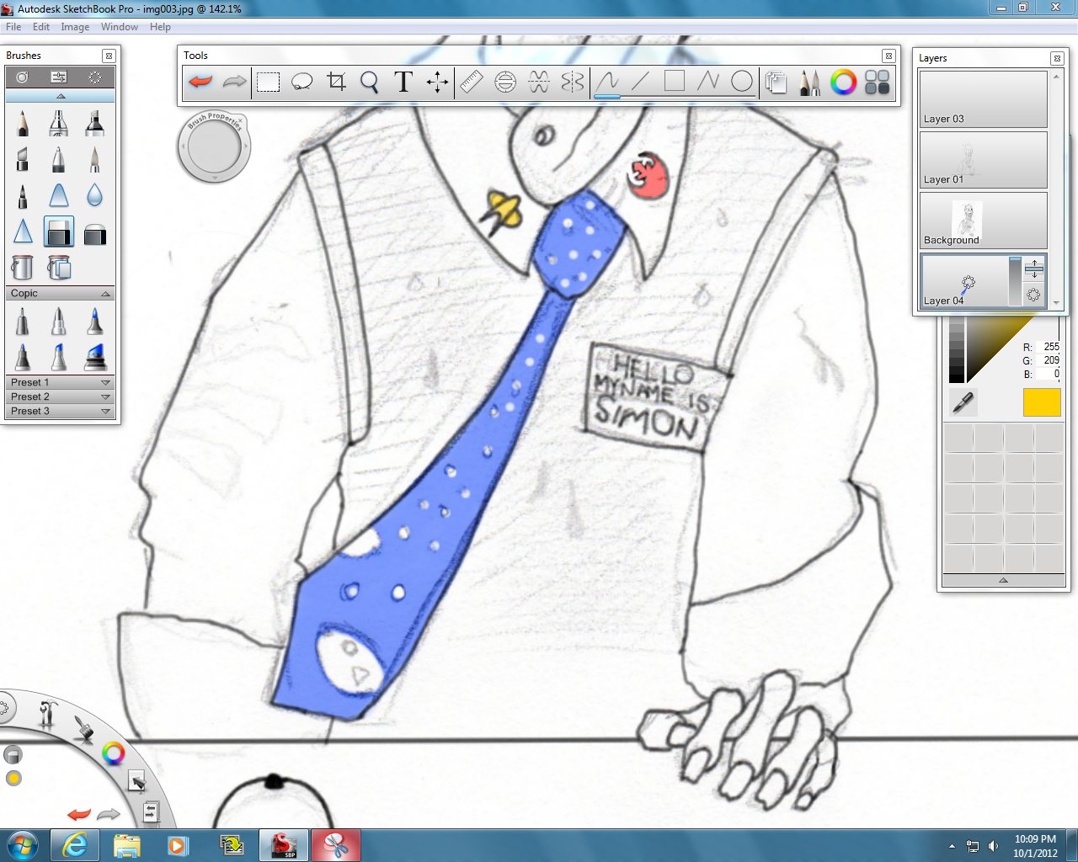Viewport: 1078px width, 862px height.
Task: Toggle the Symmetry tool
Action: (573, 82)
